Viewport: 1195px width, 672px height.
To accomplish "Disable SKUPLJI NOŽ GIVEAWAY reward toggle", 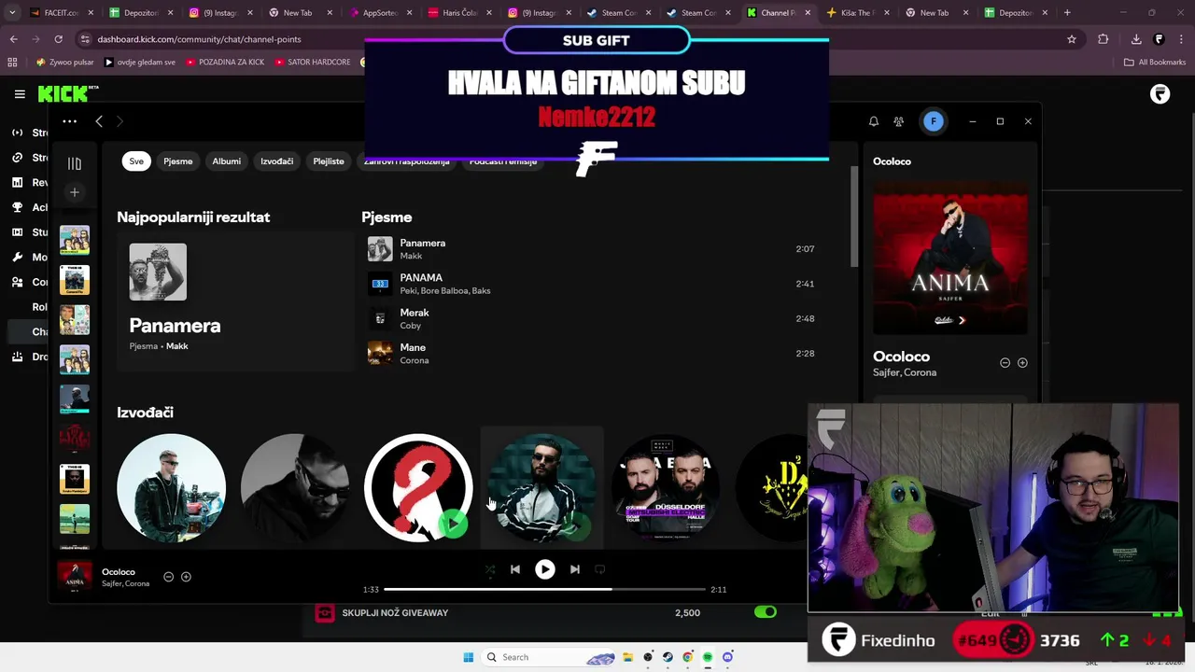I will [x=765, y=612].
